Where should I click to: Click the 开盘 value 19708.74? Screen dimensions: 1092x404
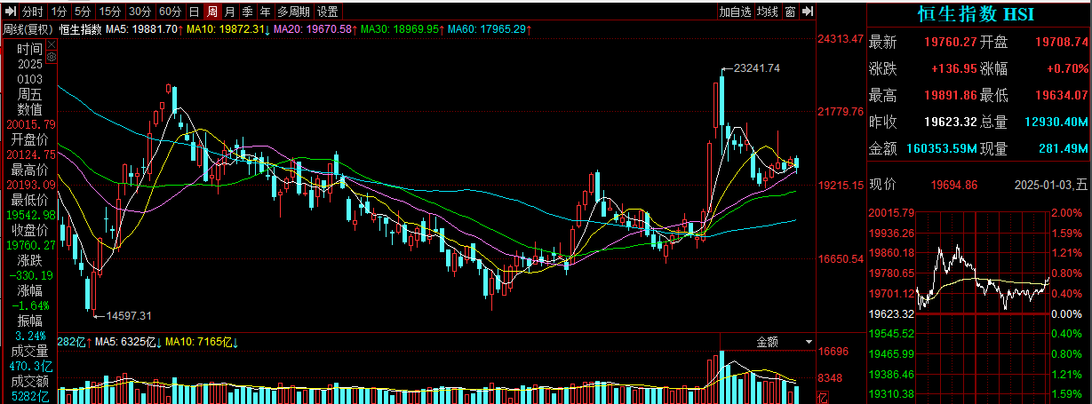click(x=1061, y=42)
